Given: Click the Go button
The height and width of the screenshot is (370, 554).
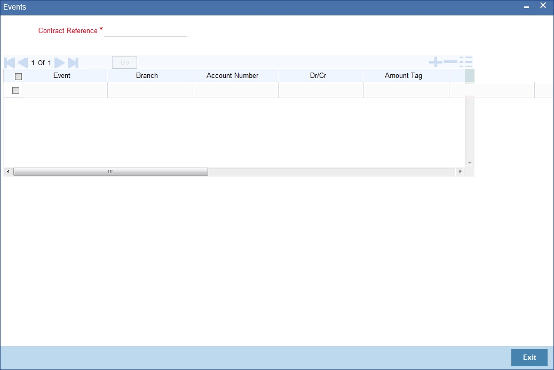Looking at the screenshot, I should [125, 62].
